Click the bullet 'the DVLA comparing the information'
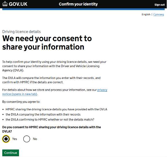Image resolution: width=167 pixels, height=157 pixels. (x=43, y=114)
